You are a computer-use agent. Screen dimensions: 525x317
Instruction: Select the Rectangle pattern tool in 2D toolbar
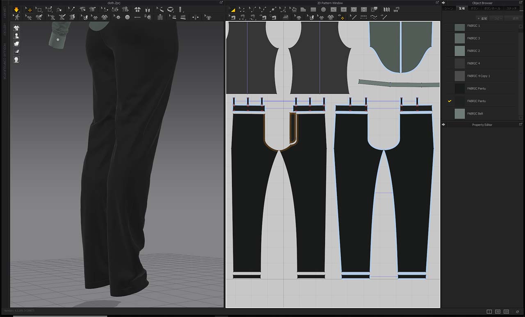(313, 9)
